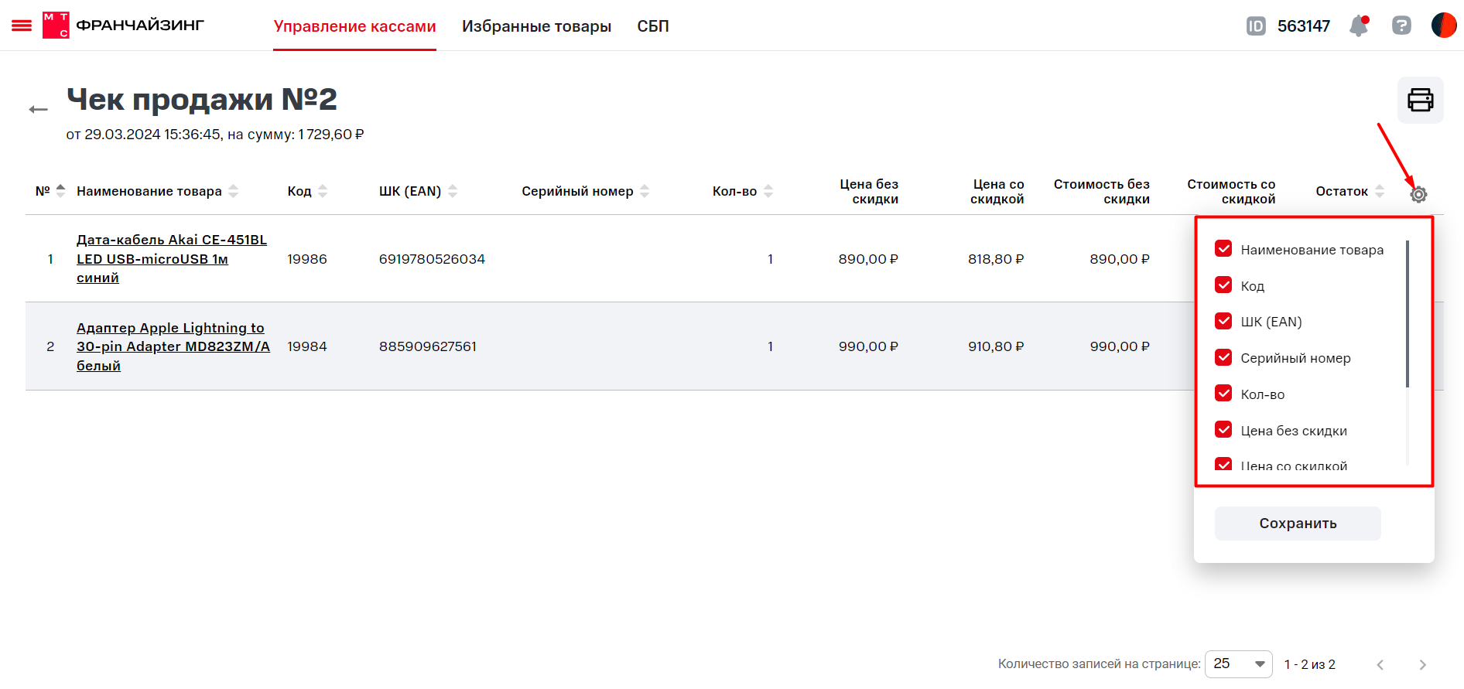
Task: Go to previous page of records
Action: click(1380, 664)
